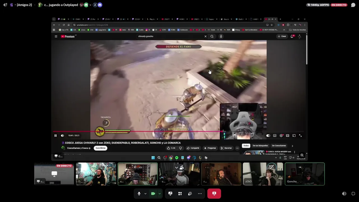Mute the YouTube video volume

(62, 136)
